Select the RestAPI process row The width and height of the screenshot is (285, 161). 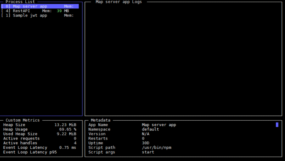tap(40, 11)
